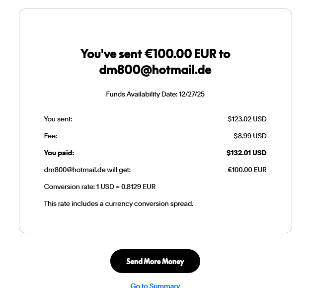
Task: Click the "dm800@hotmail.de will get:" label
Action: pos(87,170)
